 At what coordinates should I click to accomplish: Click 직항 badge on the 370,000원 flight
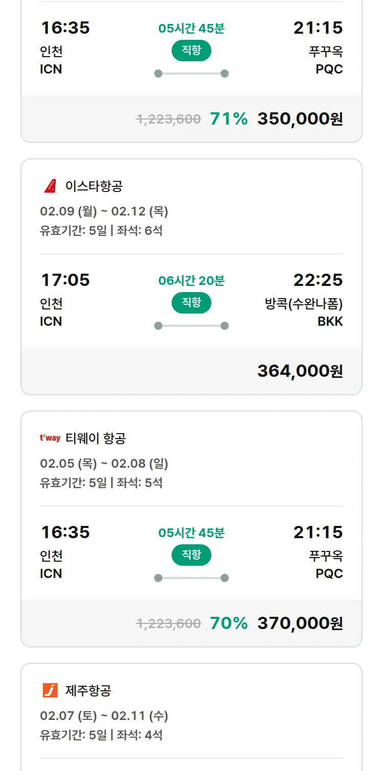pyautogui.click(x=192, y=555)
